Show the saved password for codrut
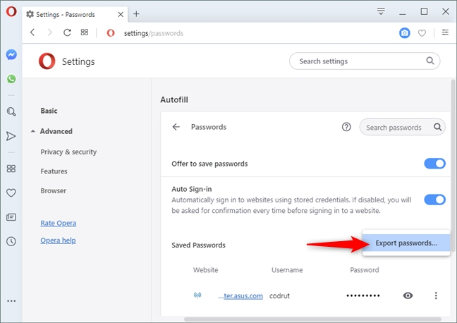The height and width of the screenshot is (323, 457). click(x=408, y=295)
